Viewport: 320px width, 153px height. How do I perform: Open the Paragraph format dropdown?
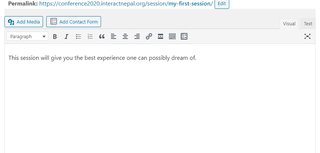point(27,36)
